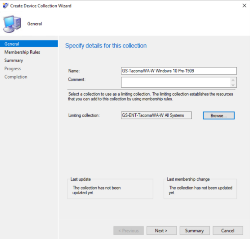Screen dimensions: 250x239
Task: Go to Membership Rules step
Action: pos(22,52)
